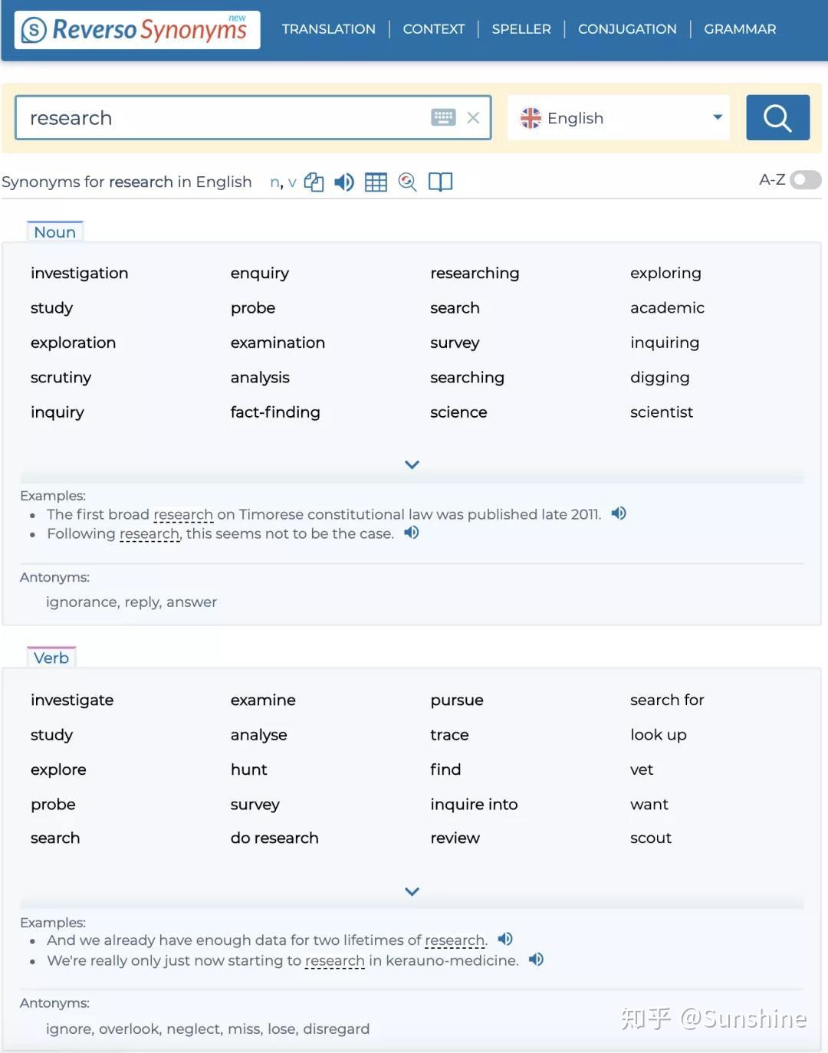Image resolution: width=828 pixels, height=1053 pixels.
Task: Open the noun synonym 'analysis'
Action: (260, 377)
